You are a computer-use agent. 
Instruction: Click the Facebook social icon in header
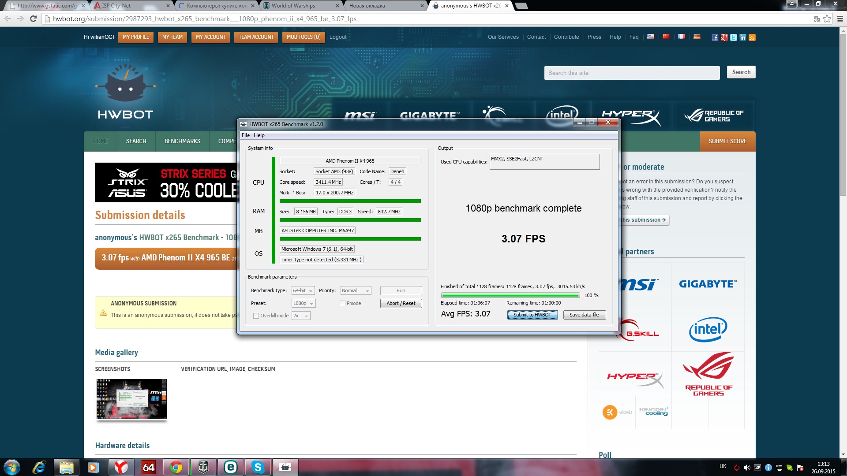tap(715, 37)
